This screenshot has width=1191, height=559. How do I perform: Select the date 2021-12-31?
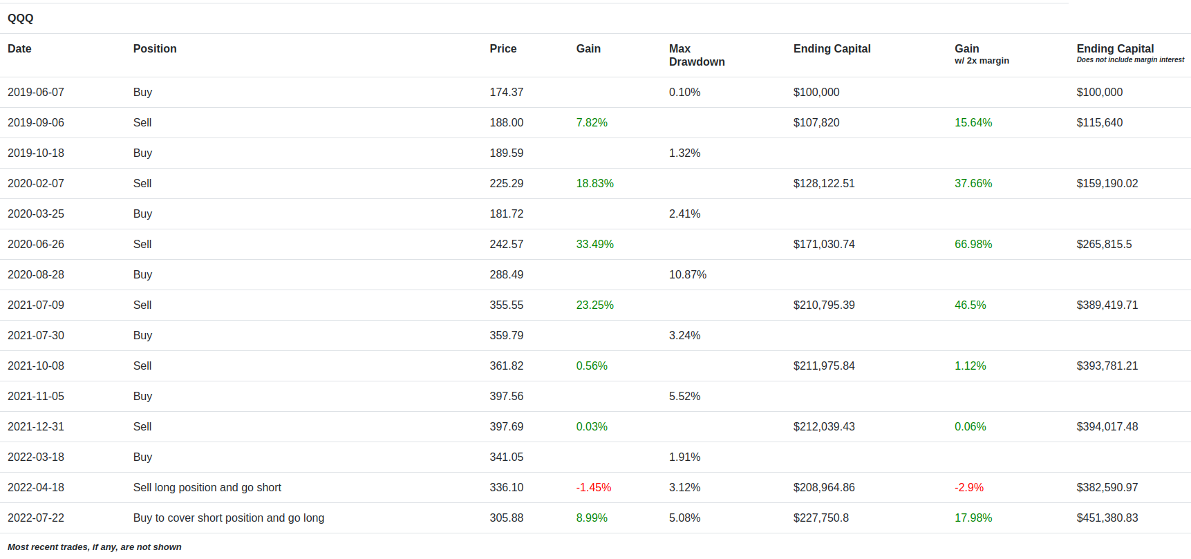pos(36,427)
